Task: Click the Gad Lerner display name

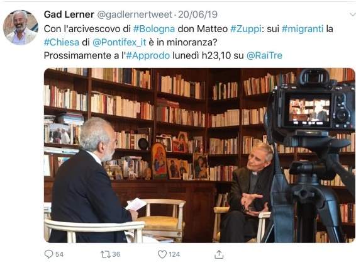Action: pos(69,14)
